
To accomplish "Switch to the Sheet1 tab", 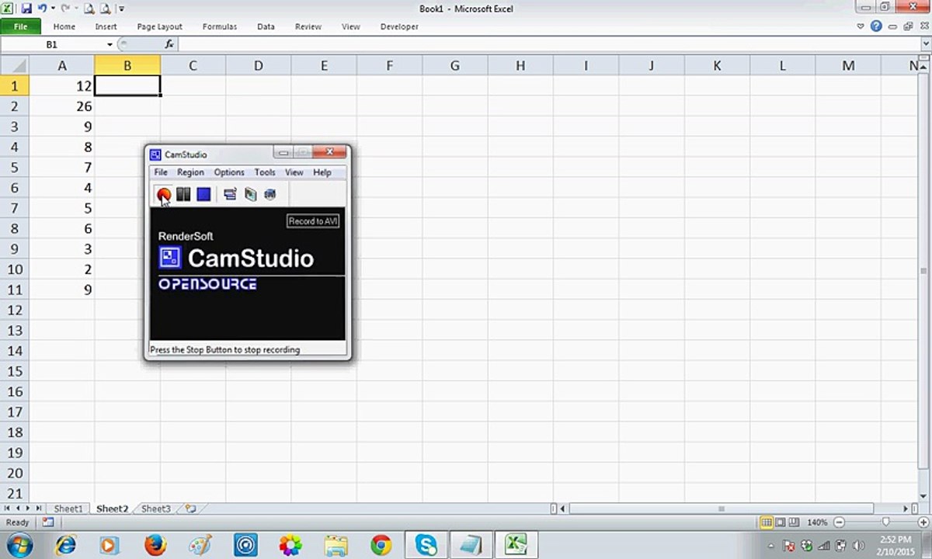I will [x=68, y=509].
